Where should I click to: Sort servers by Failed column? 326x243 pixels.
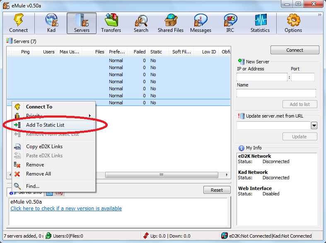[x=138, y=52]
